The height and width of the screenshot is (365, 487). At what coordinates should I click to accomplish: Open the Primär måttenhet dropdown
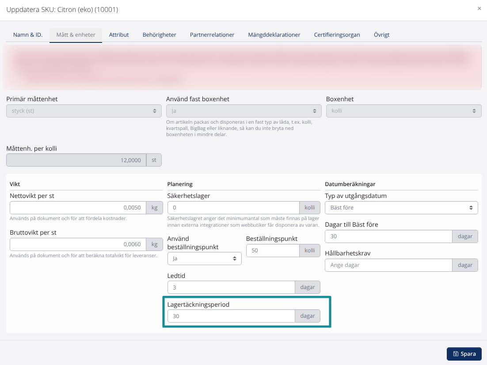[84, 110]
